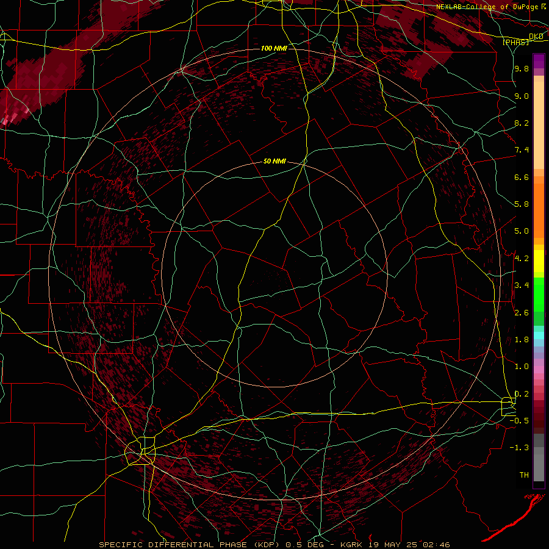Click the 0.2 value on the color scale
This screenshot has width=549, height=549.
point(522,394)
